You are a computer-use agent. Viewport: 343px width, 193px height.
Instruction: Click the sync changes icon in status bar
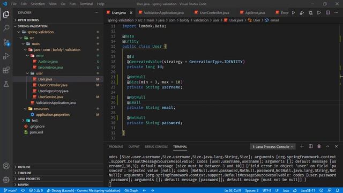pyautogui.click(x=23, y=190)
